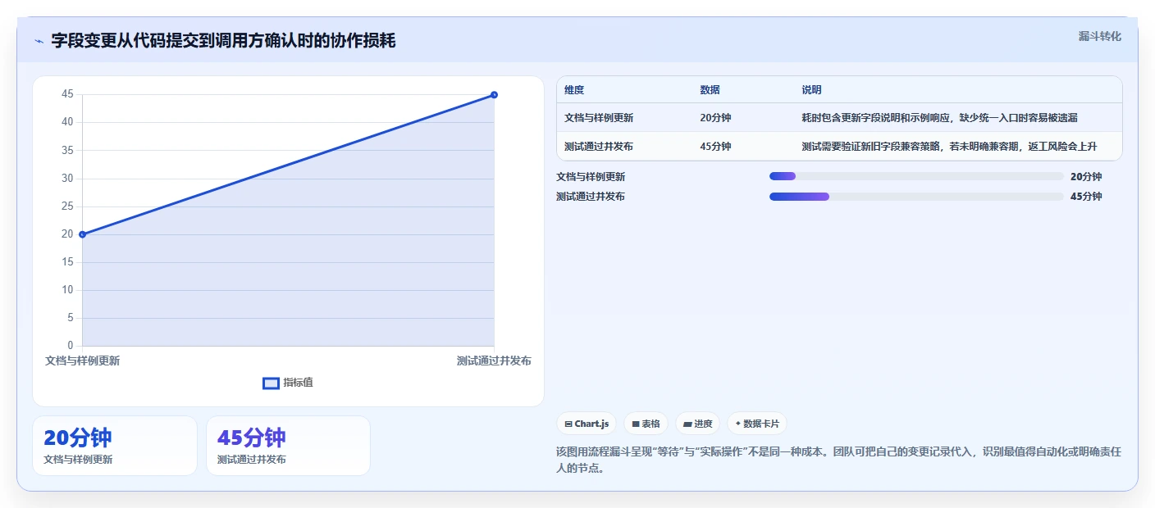Select the chart data point at 45

494,95
